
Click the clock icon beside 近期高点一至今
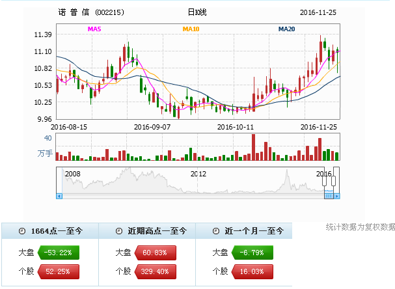click(x=119, y=231)
